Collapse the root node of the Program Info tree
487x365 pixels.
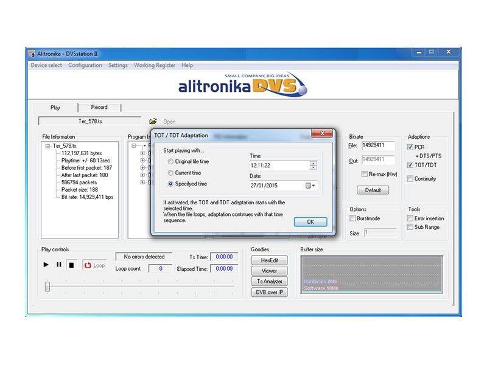(x=134, y=145)
